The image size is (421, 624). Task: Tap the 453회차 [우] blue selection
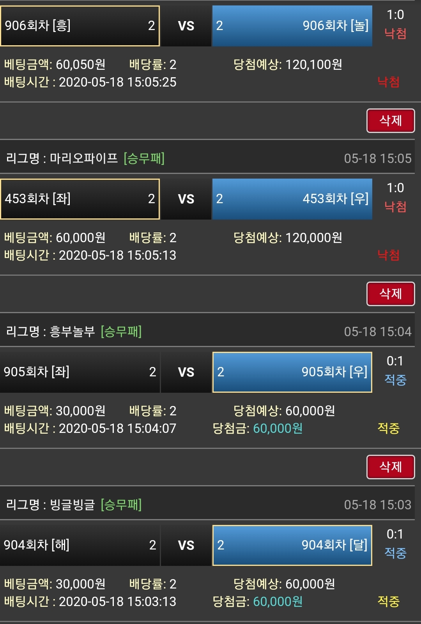click(292, 199)
